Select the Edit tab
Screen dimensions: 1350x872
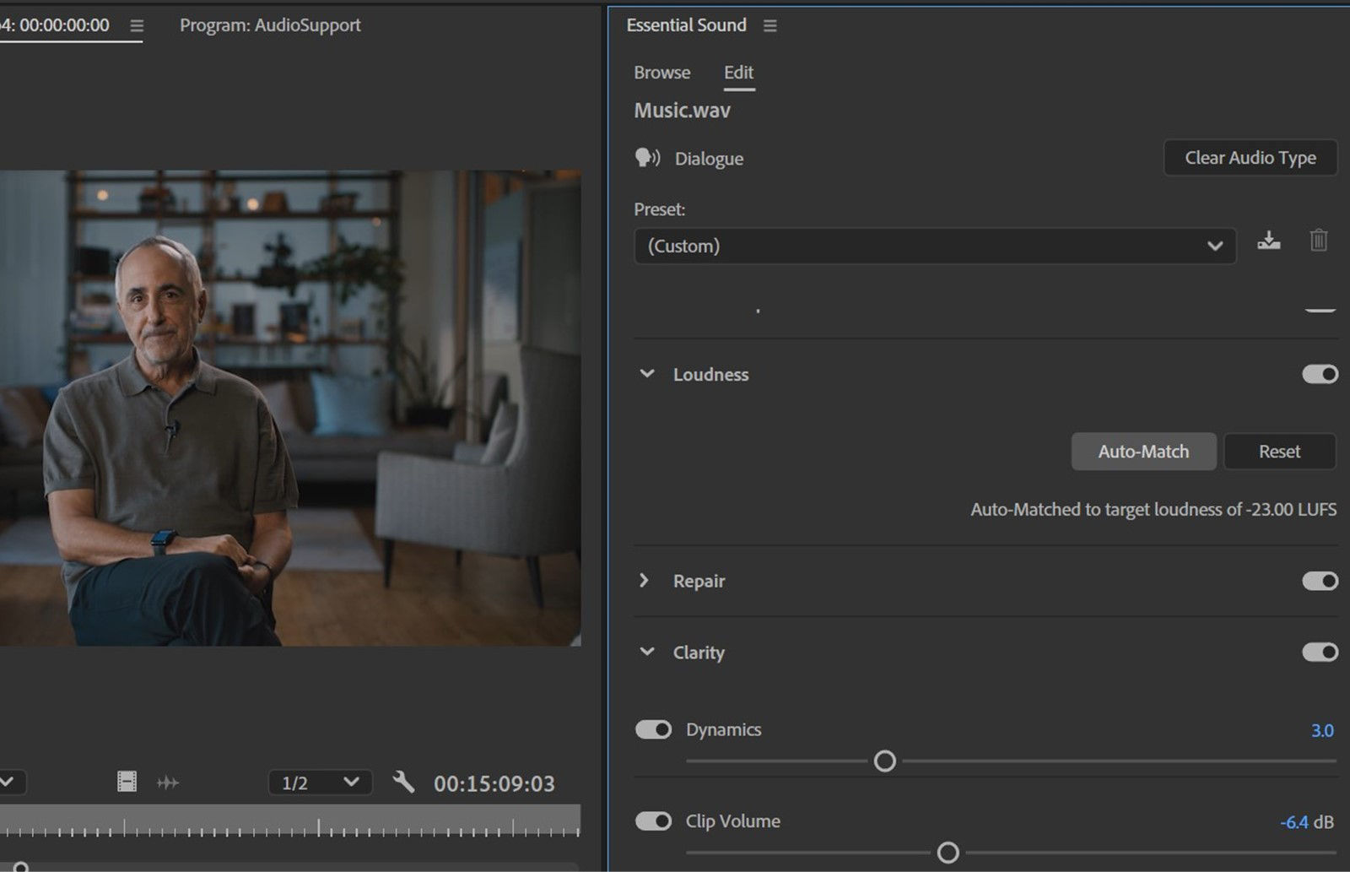pos(738,73)
